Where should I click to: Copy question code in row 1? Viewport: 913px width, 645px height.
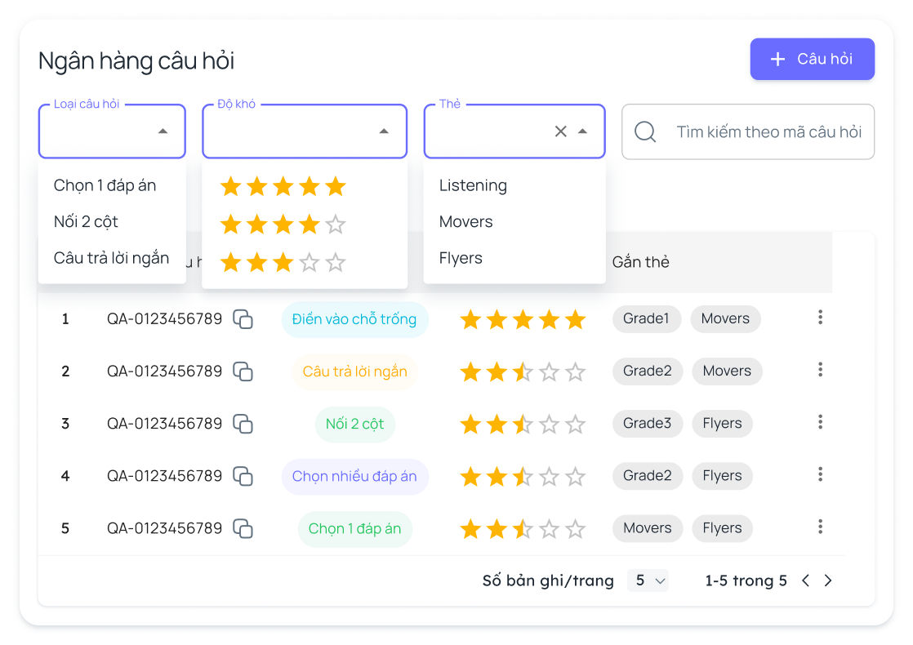pos(243,319)
